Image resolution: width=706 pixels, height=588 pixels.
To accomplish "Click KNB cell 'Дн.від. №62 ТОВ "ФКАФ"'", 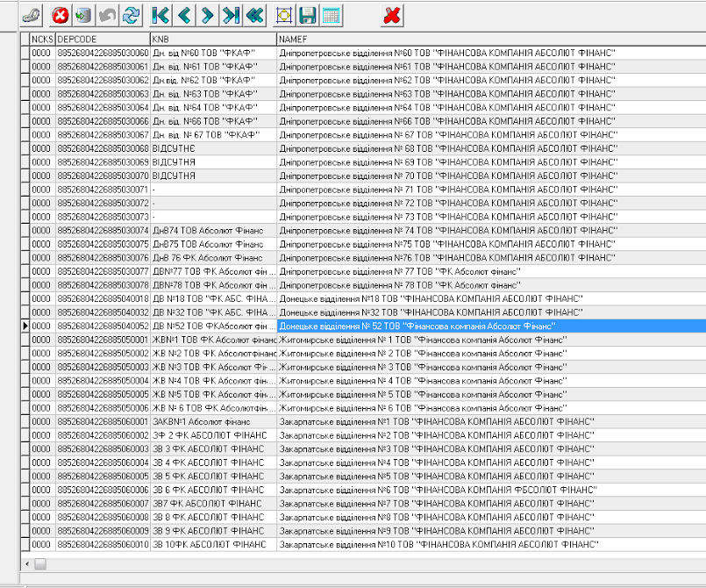I will pos(213,80).
